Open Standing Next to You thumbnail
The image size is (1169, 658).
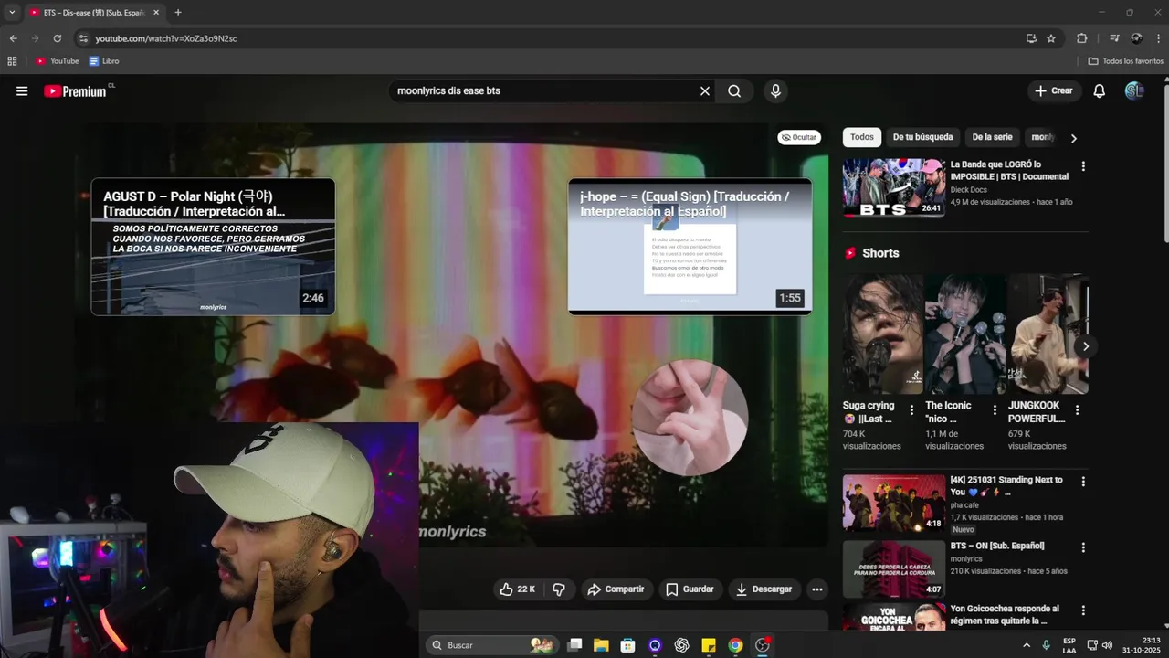point(894,503)
